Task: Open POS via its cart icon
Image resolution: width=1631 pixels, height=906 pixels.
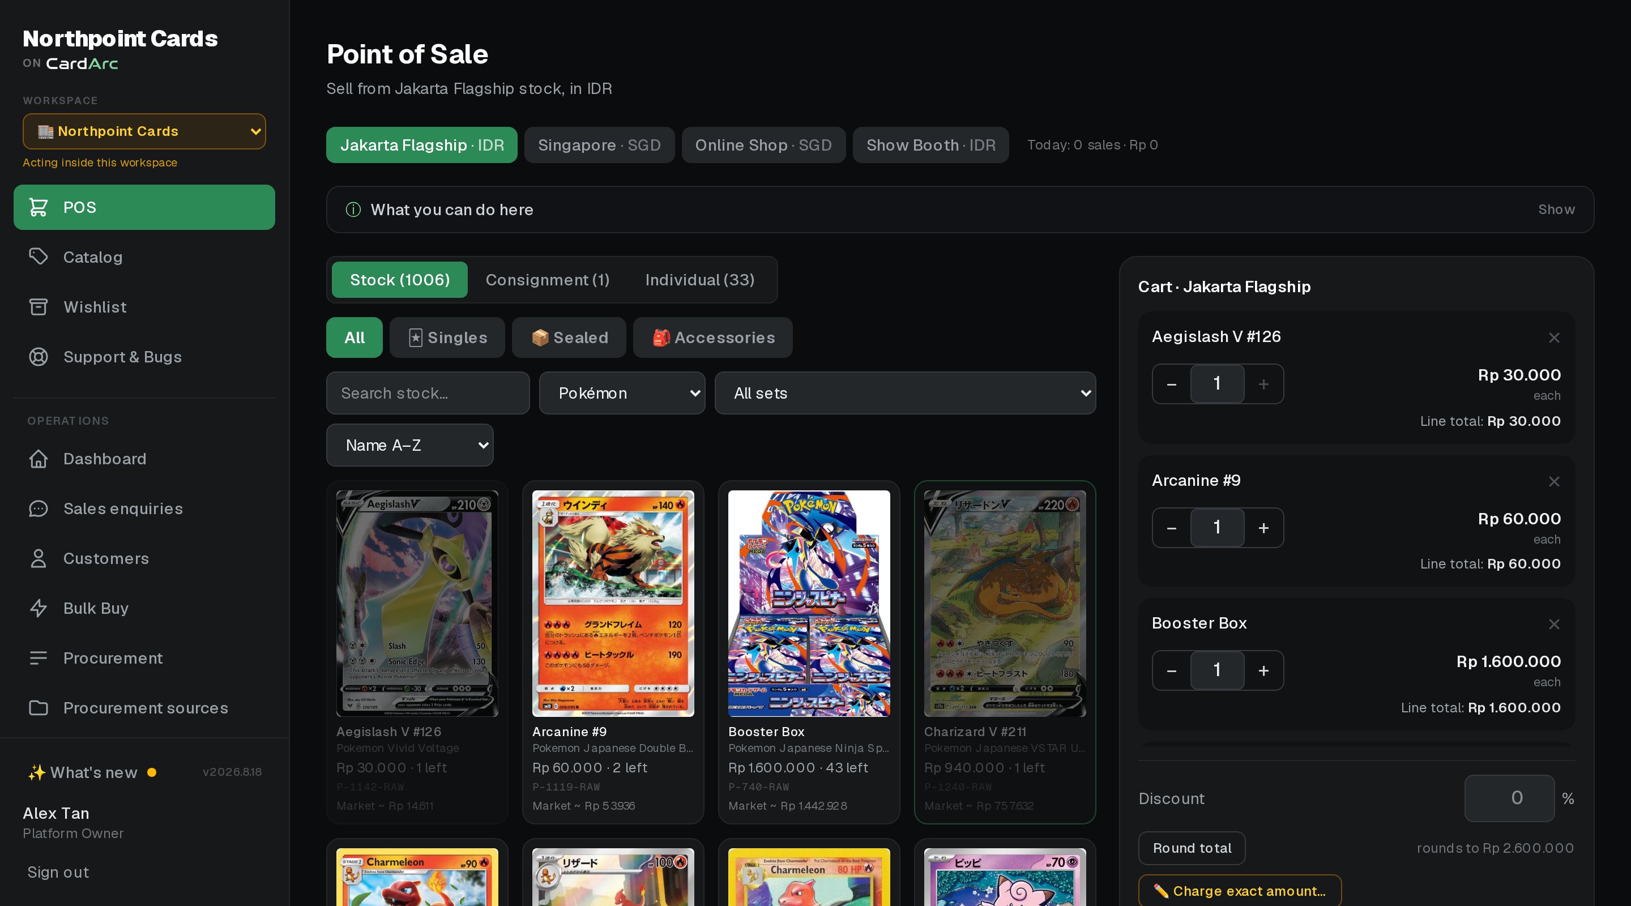Action: (x=39, y=207)
